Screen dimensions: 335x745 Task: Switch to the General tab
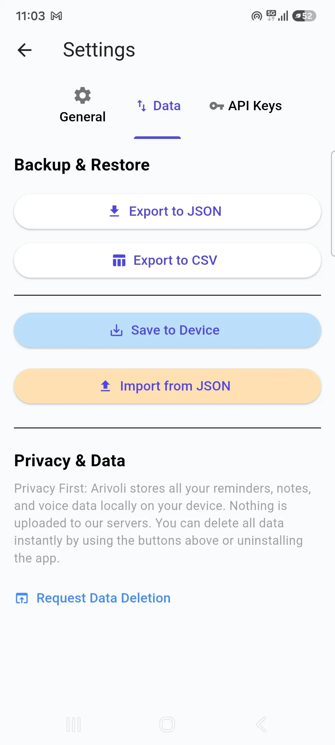coord(83,106)
